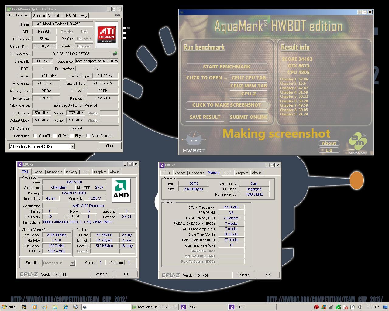
Task: Switch to the CPU tab in the CPU-Z Memory window
Action: click(x=167, y=173)
